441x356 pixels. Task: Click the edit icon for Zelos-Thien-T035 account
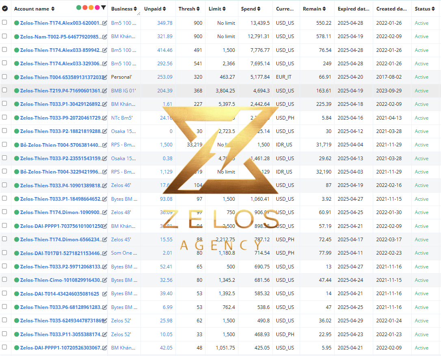105,321
